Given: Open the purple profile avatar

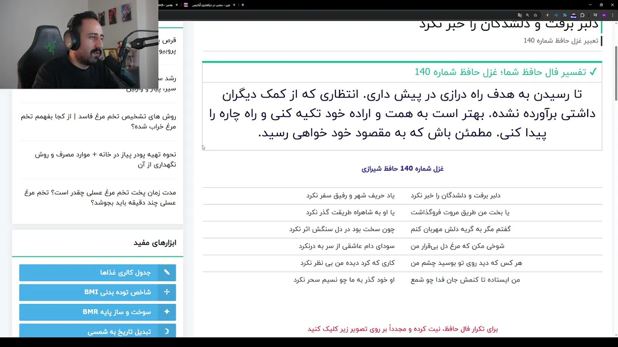Looking at the screenshot, I should pyautogui.click(x=604, y=15).
